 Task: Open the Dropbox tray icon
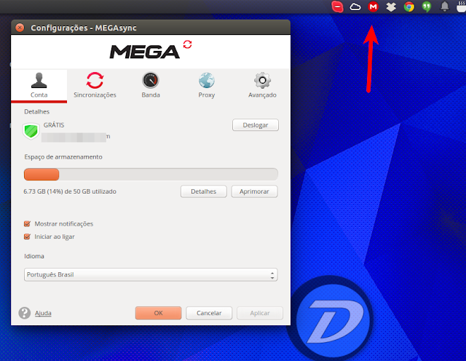[391, 7]
